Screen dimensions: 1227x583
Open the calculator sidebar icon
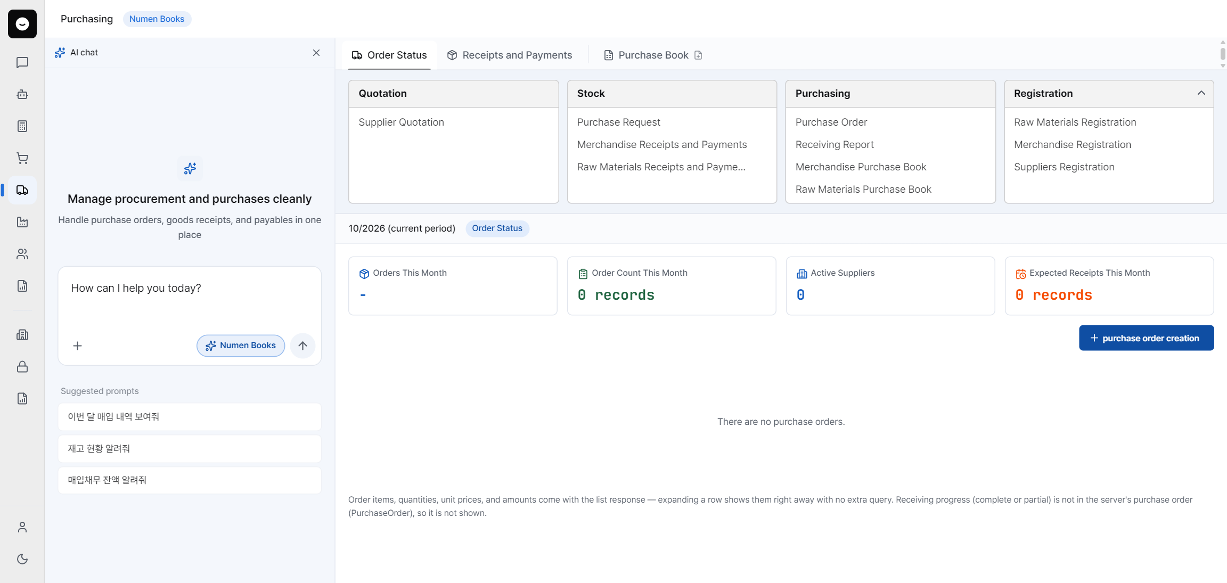[22, 126]
